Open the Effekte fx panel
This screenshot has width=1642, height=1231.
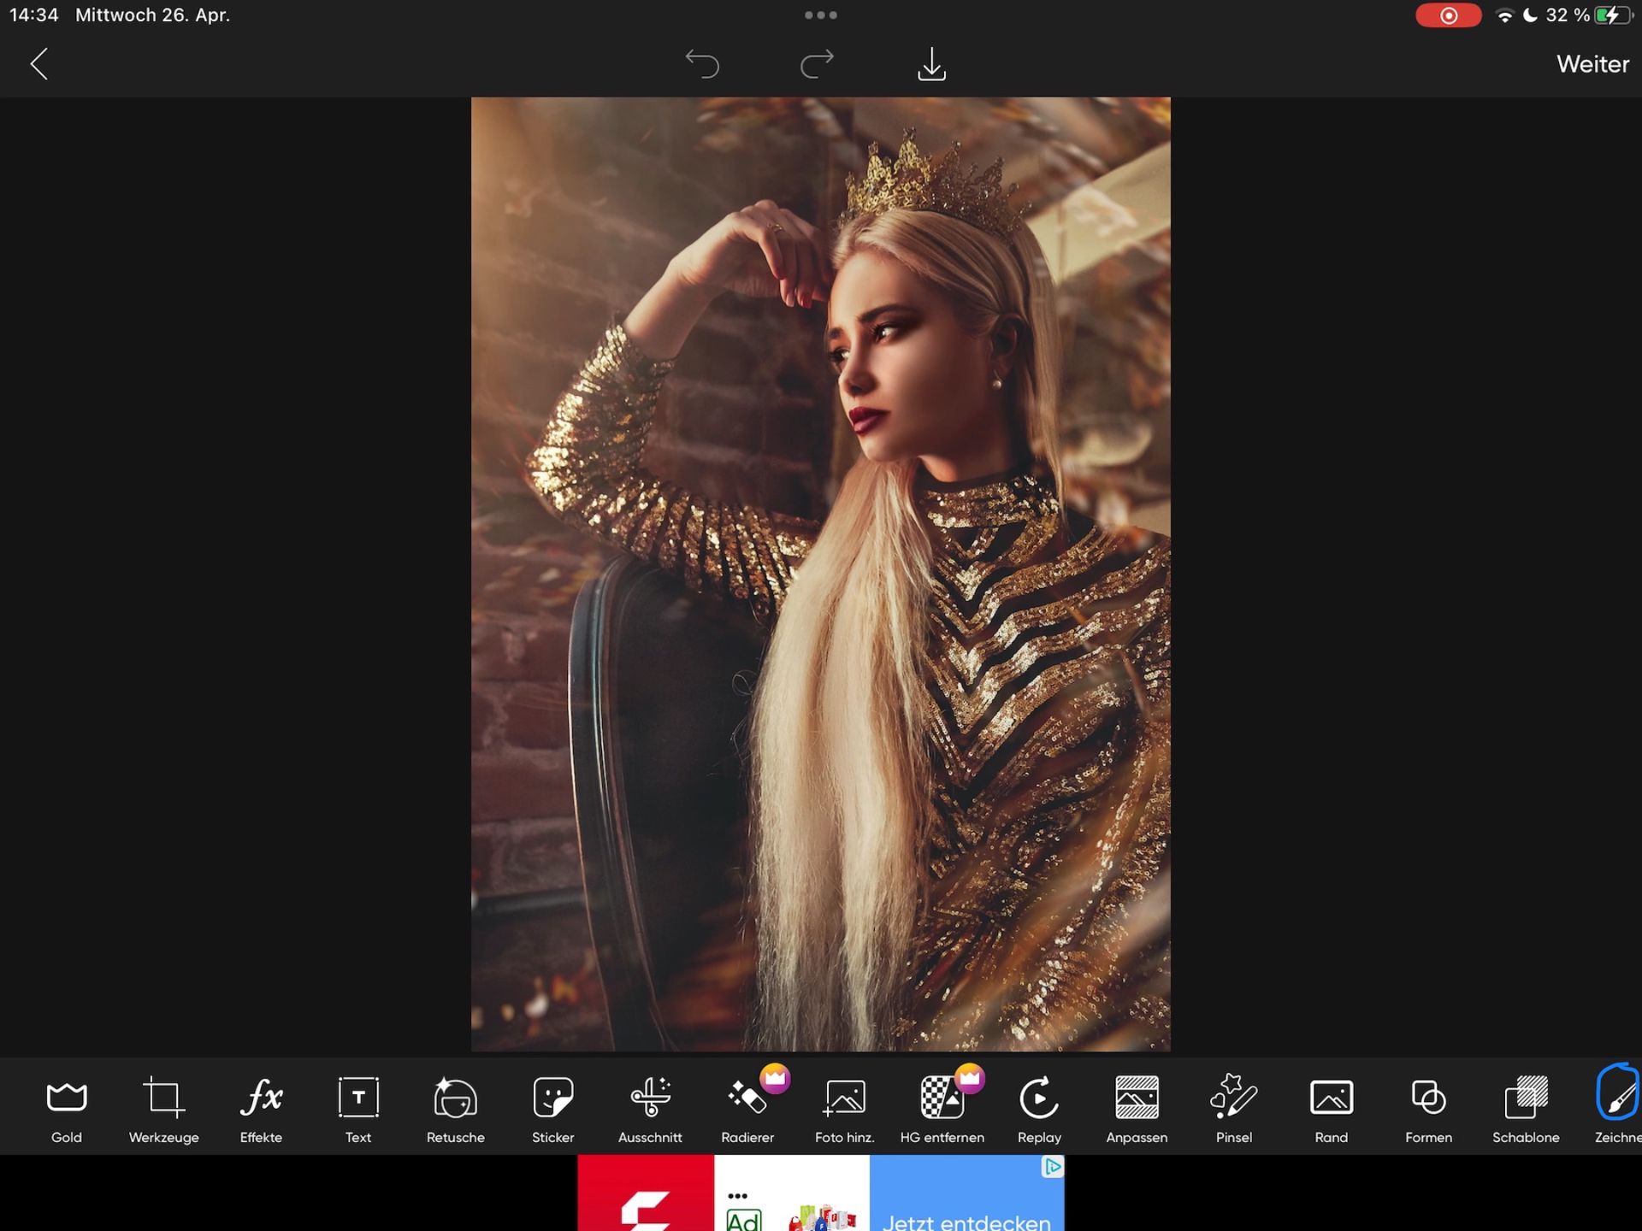click(261, 1108)
